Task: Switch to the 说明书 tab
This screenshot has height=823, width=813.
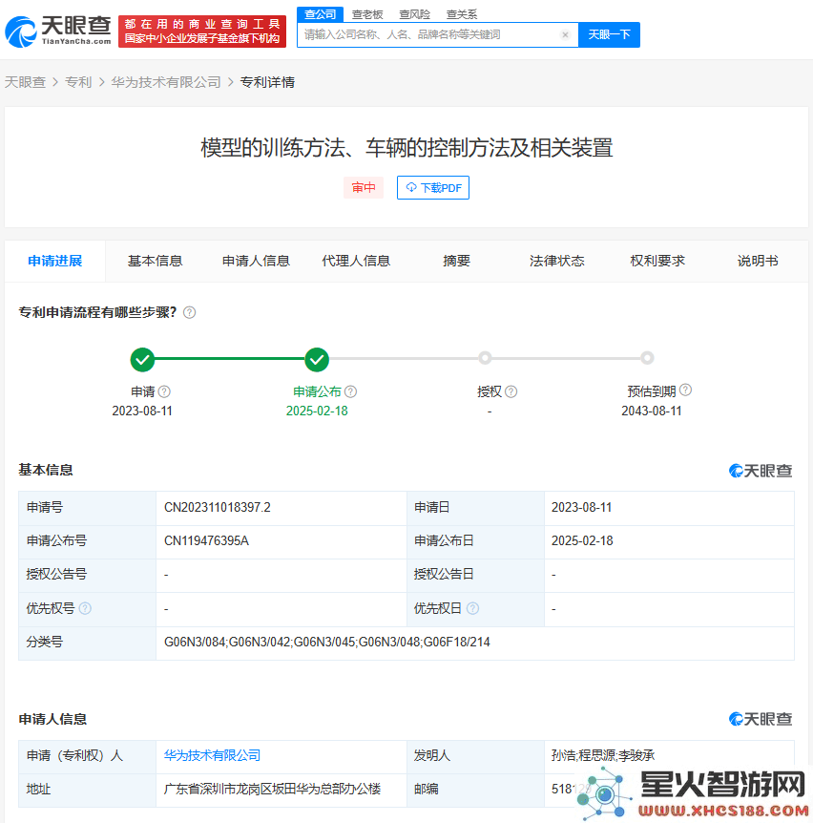Action: [x=758, y=261]
